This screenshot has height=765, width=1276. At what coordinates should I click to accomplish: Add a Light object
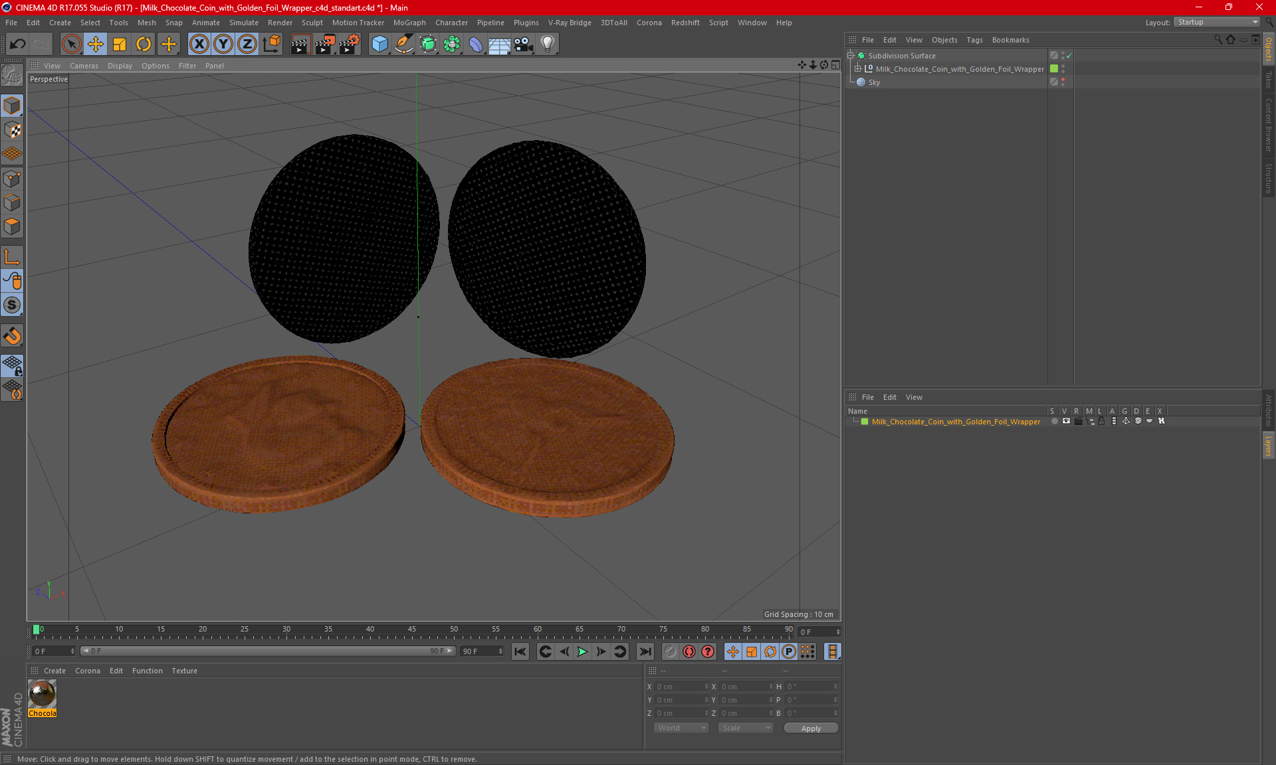pyautogui.click(x=547, y=44)
